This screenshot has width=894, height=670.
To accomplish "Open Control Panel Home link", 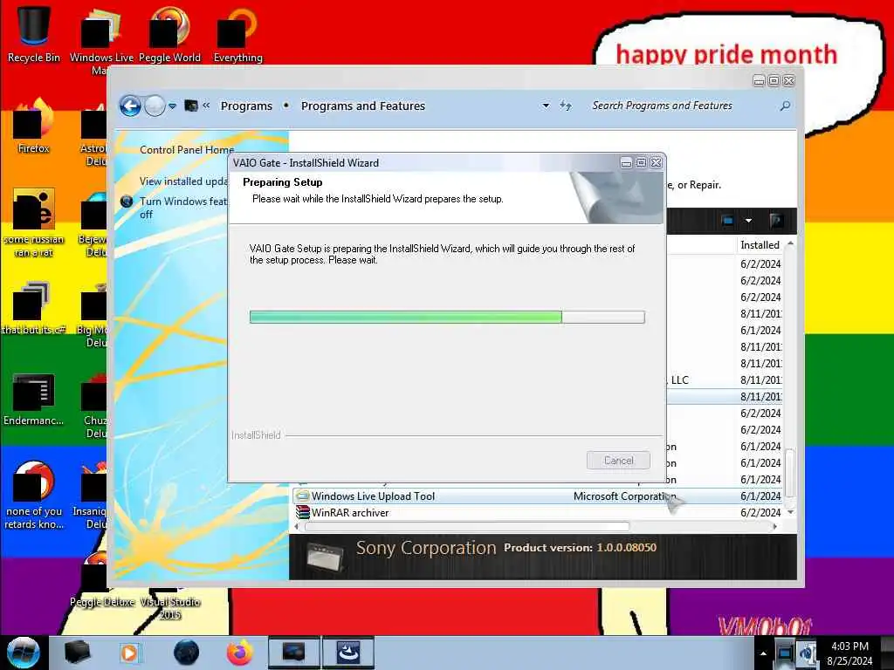I will click(187, 150).
